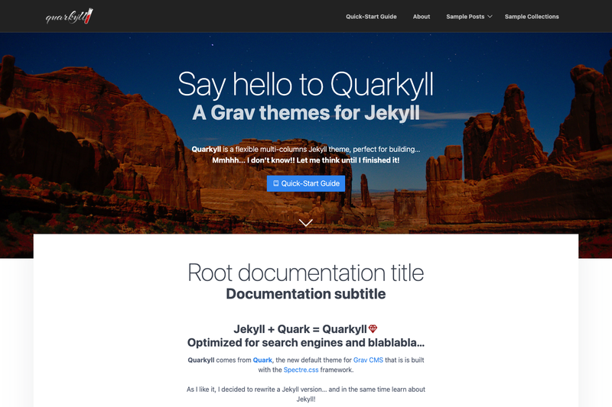Open the Quick-Start Guide nav link
The height and width of the screenshot is (407, 612).
click(x=371, y=17)
